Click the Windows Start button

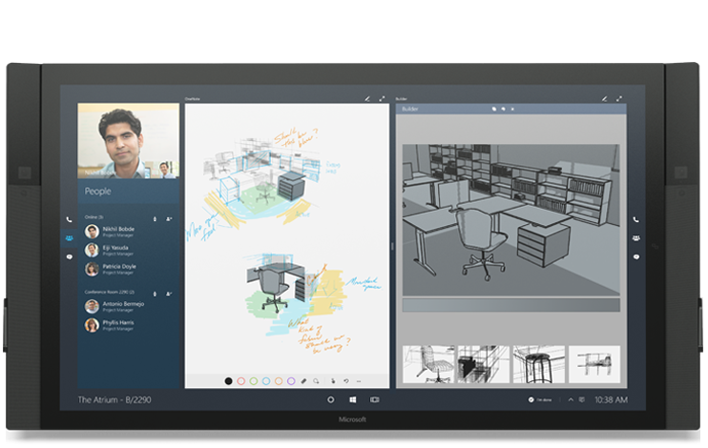(352, 400)
